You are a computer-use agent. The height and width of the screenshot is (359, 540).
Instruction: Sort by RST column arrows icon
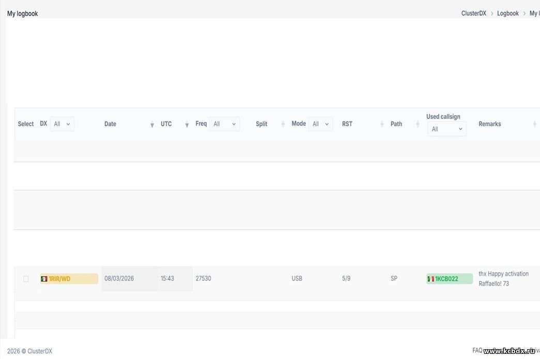381,124
